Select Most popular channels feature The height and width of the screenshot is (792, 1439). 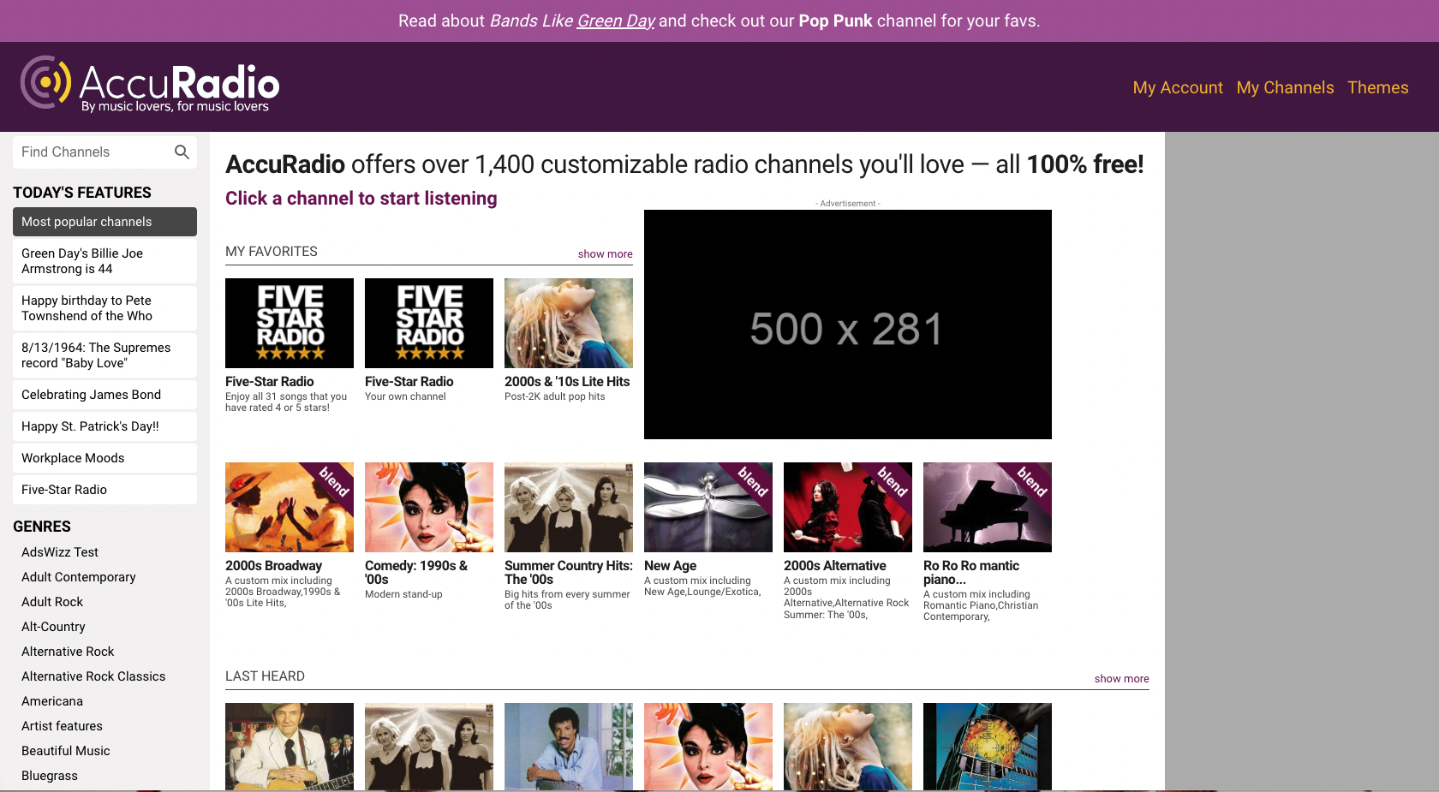pyautogui.click(x=104, y=222)
